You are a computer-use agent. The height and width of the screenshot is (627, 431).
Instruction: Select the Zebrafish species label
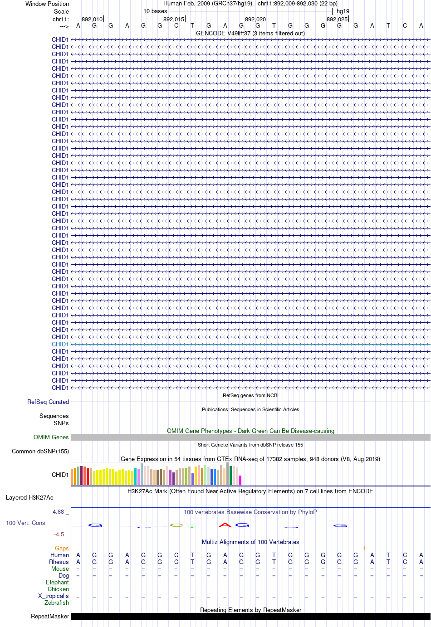[x=57, y=603]
